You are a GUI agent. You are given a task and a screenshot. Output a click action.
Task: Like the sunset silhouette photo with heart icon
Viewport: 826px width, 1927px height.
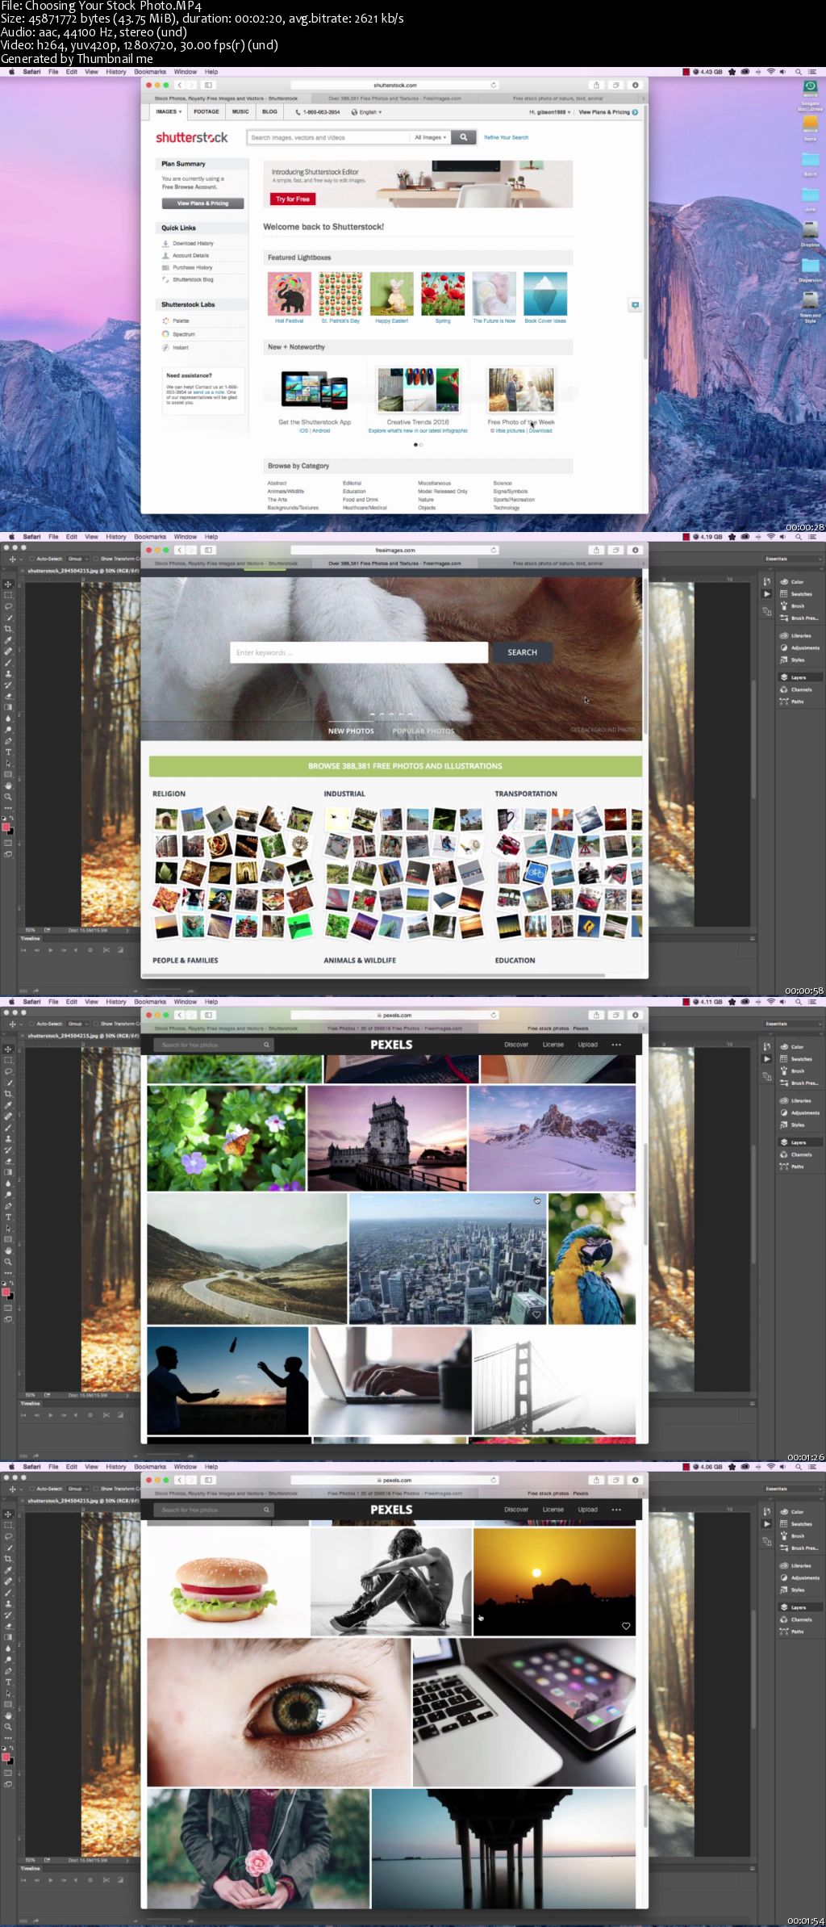click(626, 1626)
